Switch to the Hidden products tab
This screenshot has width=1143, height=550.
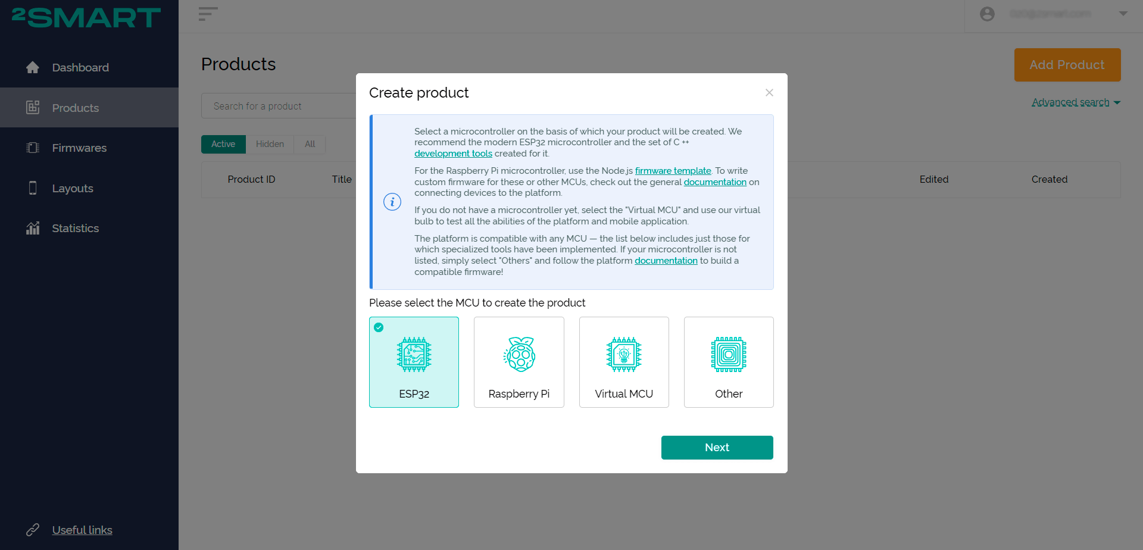270,144
